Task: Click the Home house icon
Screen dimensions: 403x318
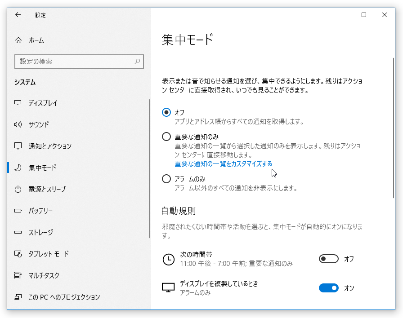Action: coord(18,40)
